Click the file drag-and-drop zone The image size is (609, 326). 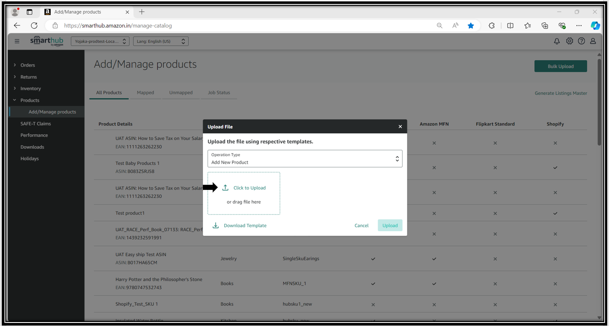244,193
